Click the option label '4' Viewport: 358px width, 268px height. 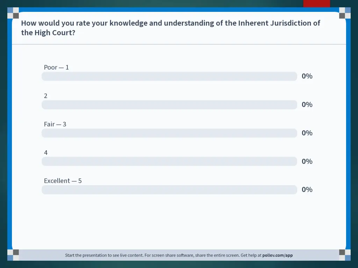point(46,152)
